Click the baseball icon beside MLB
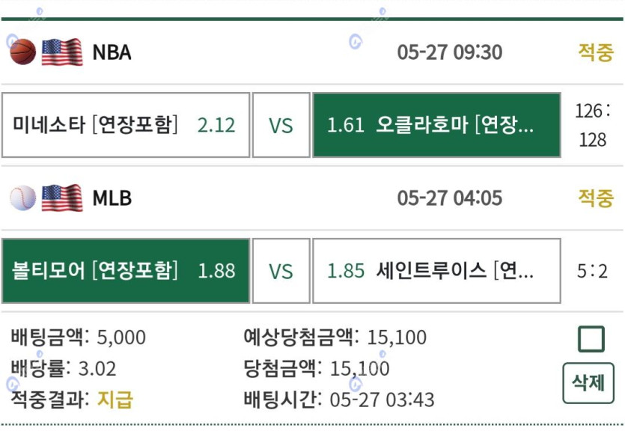This screenshot has height=437, width=625. pyautogui.click(x=22, y=198)
